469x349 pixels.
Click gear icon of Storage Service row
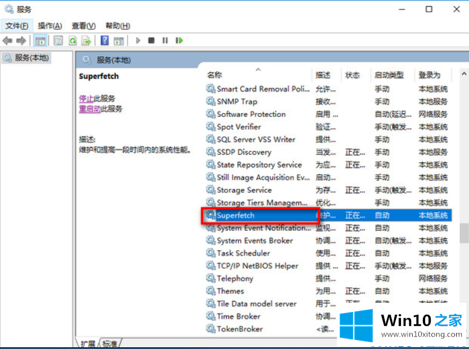[x=210, y=190]
